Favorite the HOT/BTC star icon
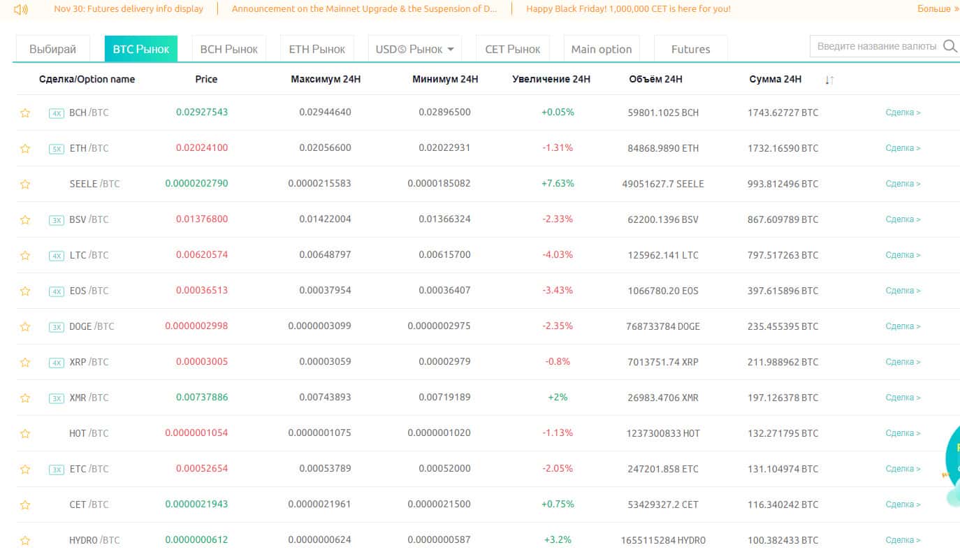 pos(25,433)
